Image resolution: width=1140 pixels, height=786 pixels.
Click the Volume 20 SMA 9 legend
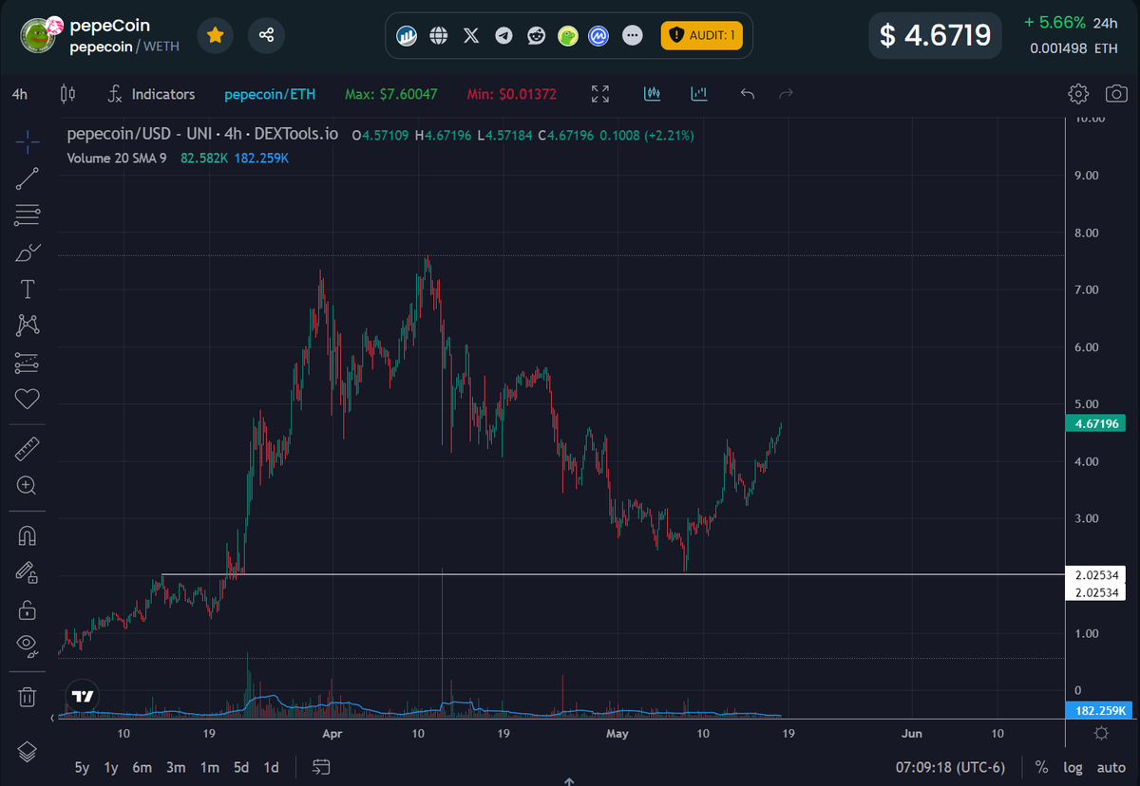(117, 158)
